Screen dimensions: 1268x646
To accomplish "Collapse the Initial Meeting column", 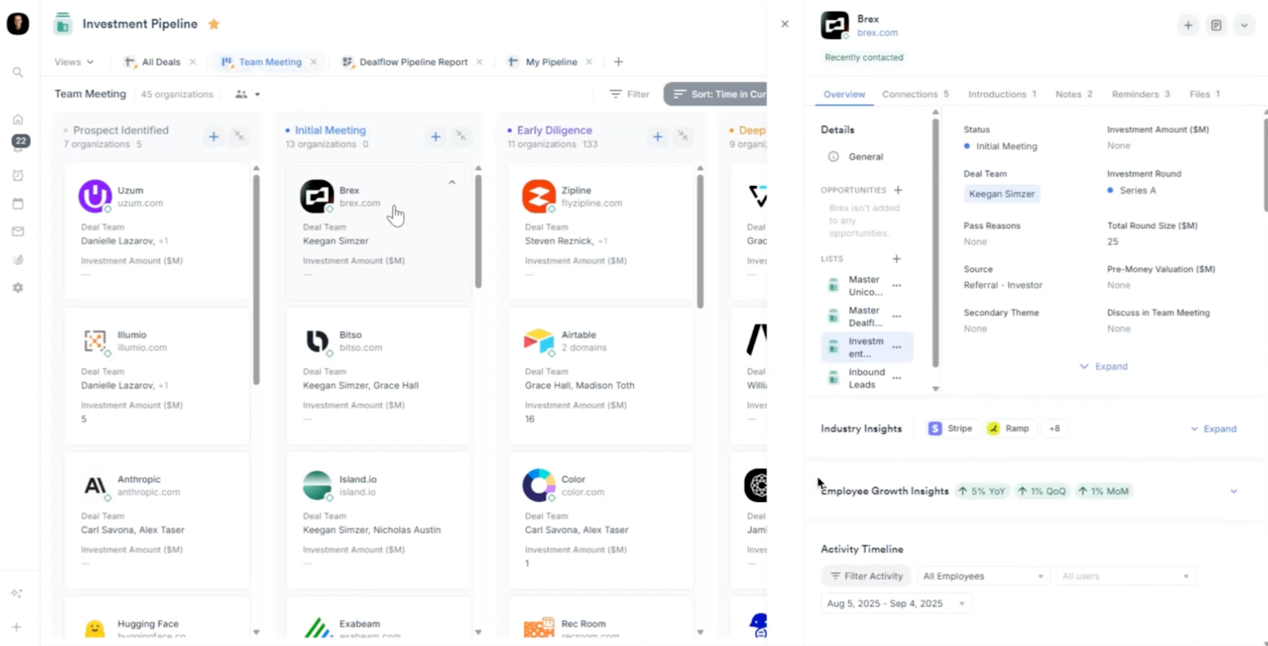I will tap(460, 137).
